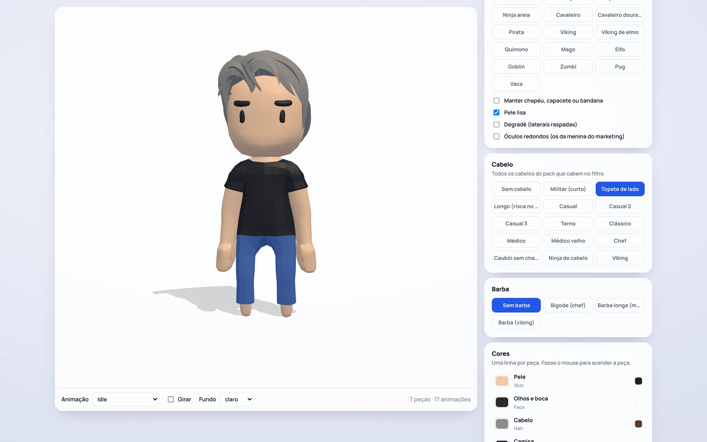Open the Cabelo gray color swatch

pyautogui.click(x=502, y=424)
